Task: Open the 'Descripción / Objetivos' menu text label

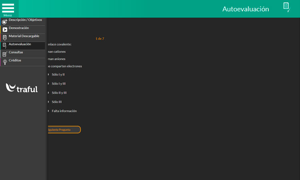Action: point(25,20)
